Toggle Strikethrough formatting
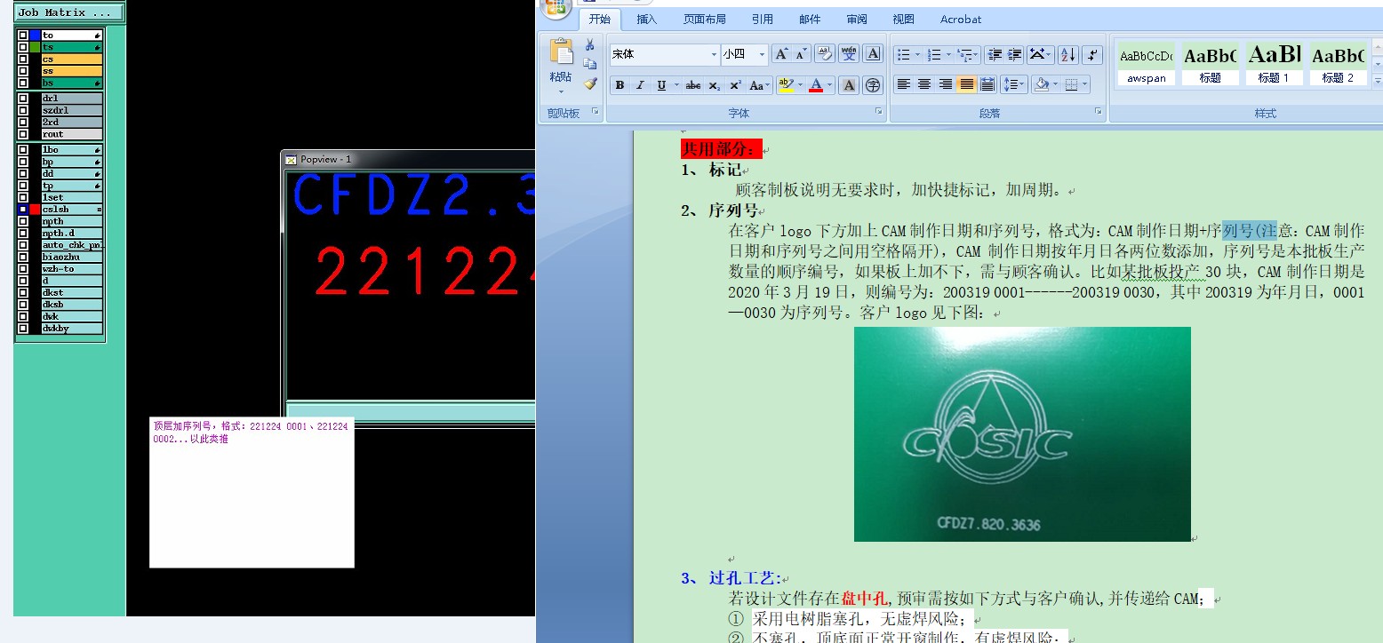 pyautogui.click(x=693, y=85)
